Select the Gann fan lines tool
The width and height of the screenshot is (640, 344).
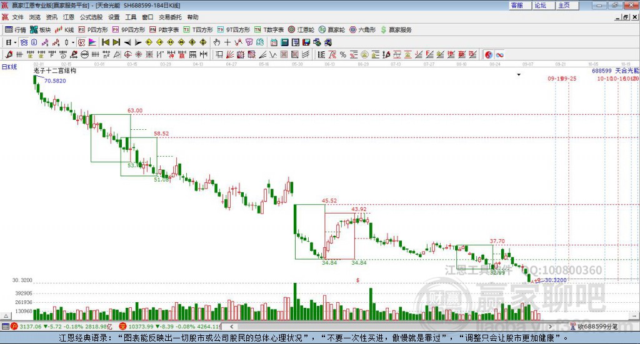point(230,54)
